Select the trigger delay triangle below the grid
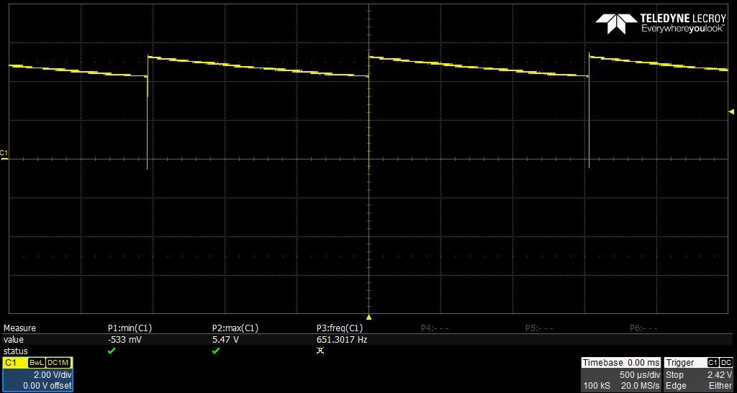The width and height of the screenshot is (737, 393). (x=369, y=318)
